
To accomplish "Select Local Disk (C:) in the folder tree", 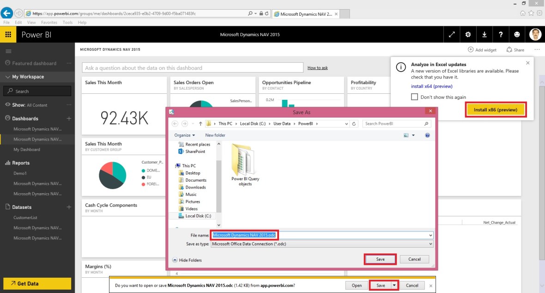I will pyautogui.click(x=200, y=215).
